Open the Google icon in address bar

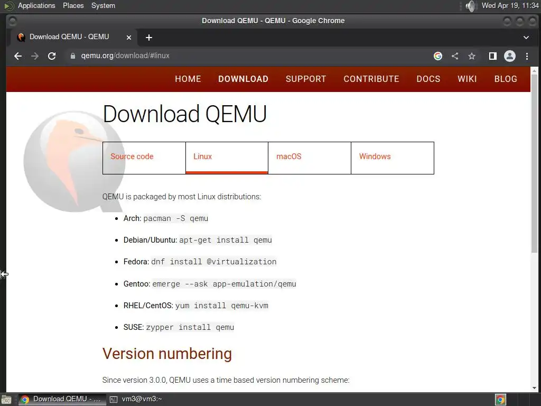438,56
